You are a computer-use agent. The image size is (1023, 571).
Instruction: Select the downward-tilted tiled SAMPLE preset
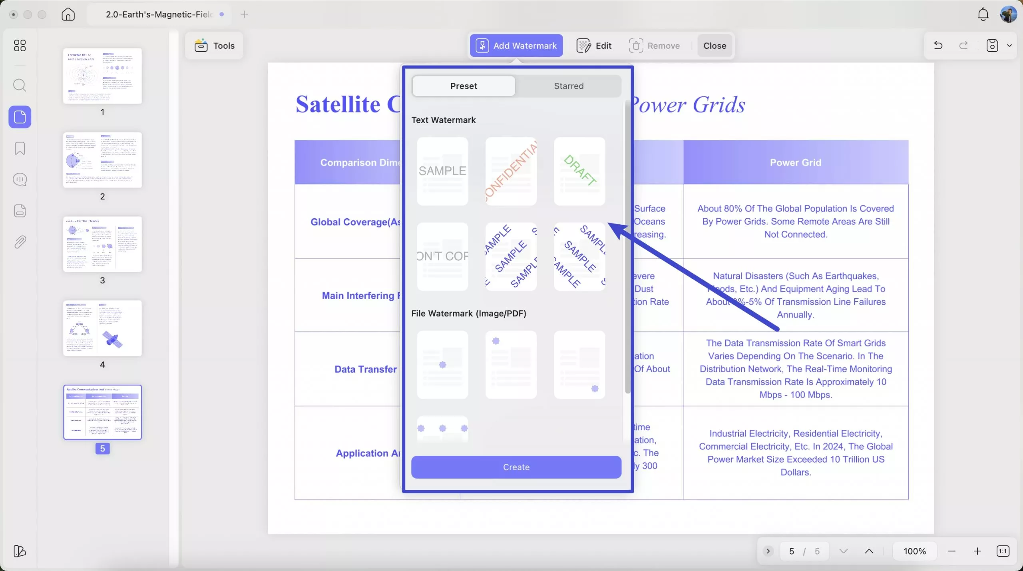[x=579, y=256]
